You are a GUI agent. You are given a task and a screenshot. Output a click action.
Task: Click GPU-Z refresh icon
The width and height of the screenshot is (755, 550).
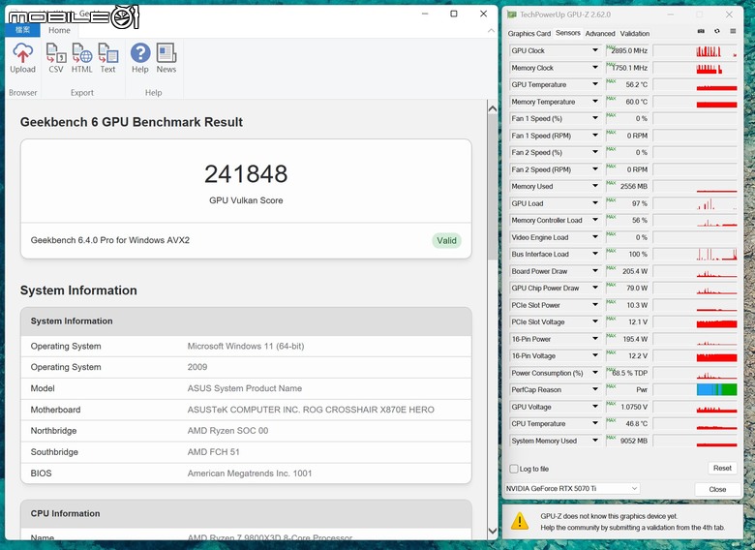point(717,31)
